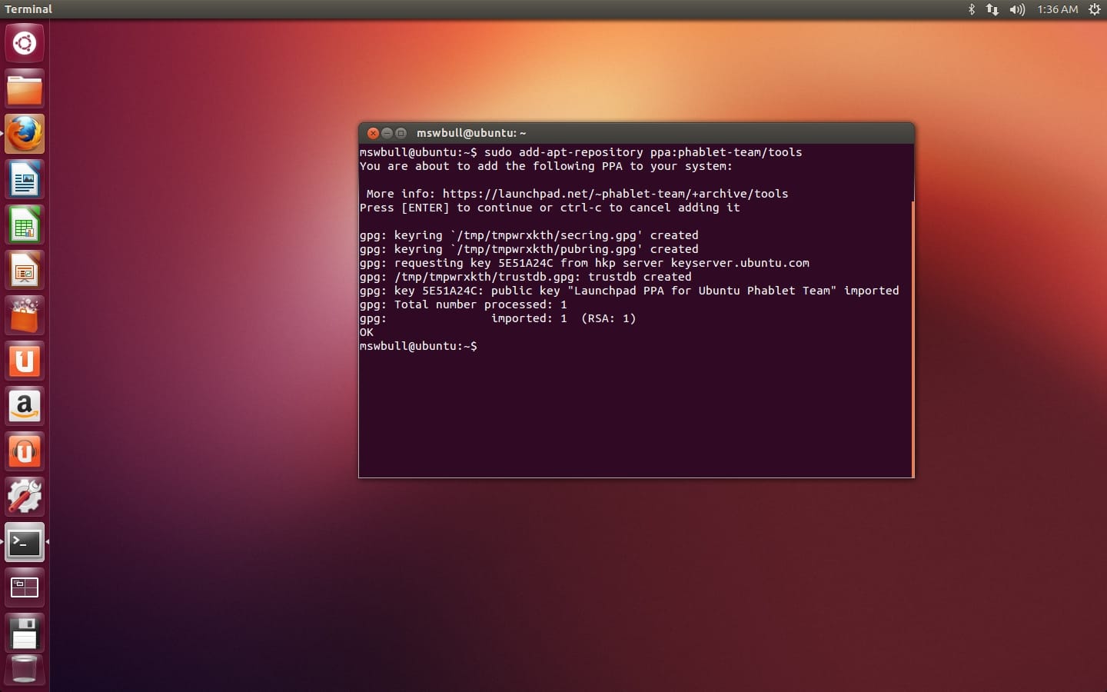Click the 'imported: 1 (RSA: 1)' line
The height and width of the screenshot is (692, 1107).
pyautogui.click(x=498, y=318)
